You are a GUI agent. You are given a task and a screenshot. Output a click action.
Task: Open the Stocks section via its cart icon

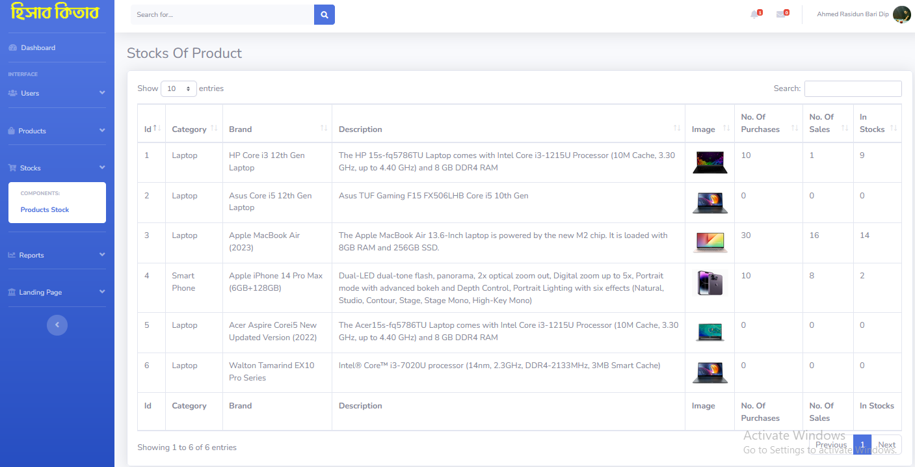[x=13, y=167]
